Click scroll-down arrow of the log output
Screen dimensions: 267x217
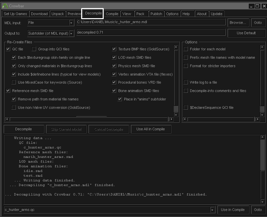[262, 202]
